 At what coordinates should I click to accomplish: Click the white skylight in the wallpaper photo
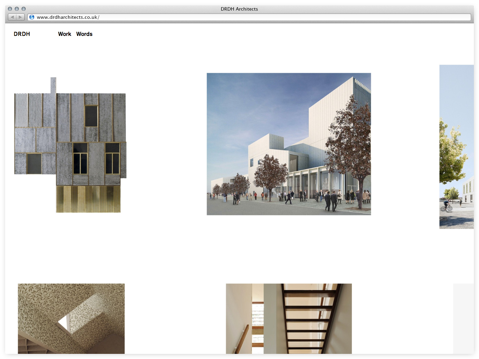64,322
